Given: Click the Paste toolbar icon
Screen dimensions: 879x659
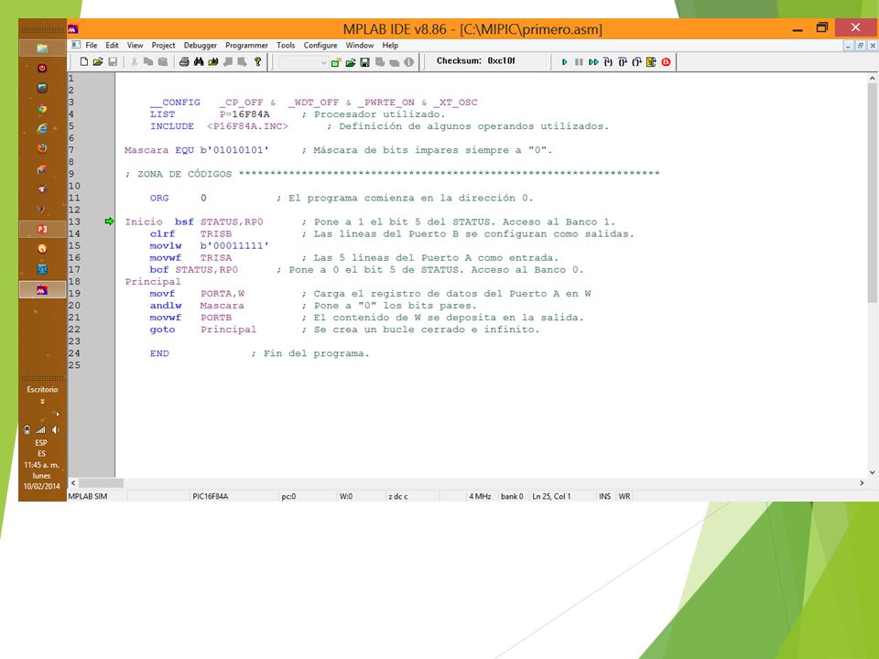Looking at the screenshot, I should (163, 61).
